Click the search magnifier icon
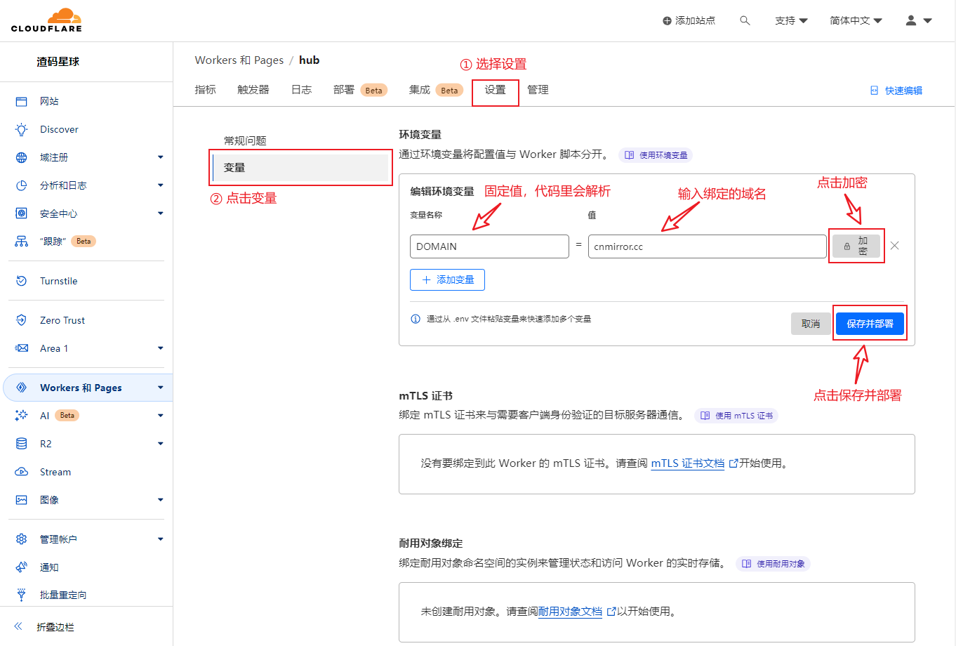The image size is (956, 646). coord(745,20)
